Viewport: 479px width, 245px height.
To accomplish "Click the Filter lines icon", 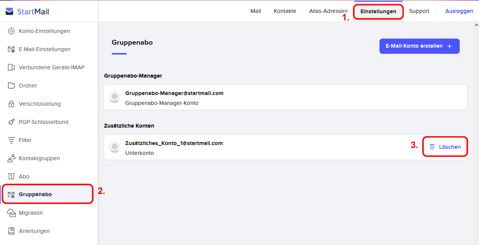I will [x=11, y=140].
